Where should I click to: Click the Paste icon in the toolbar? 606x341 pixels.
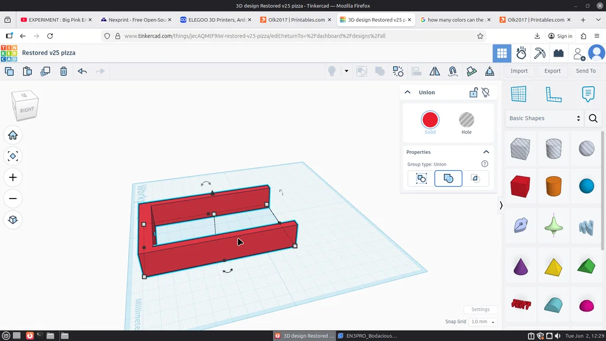tap(27, 71)
